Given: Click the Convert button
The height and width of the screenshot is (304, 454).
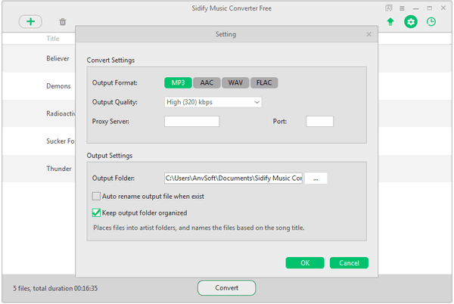Looking at the screenshot, I should [227, 288].
